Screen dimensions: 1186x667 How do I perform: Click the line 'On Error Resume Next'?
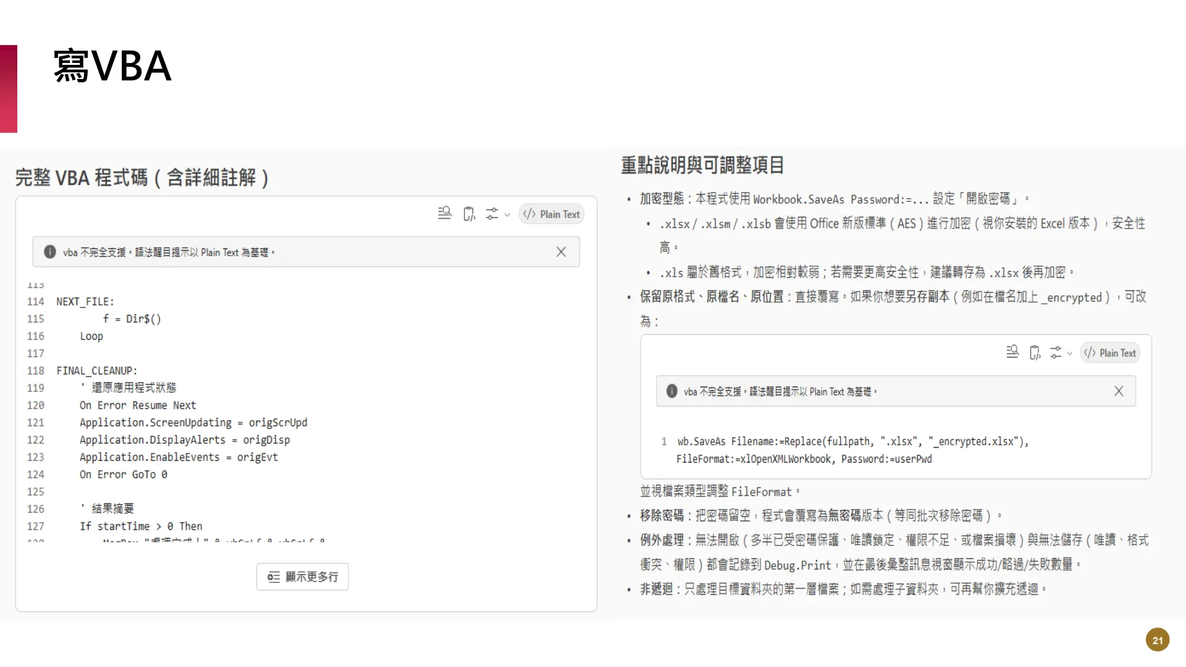pyautogui.click(x=138, y=405)
